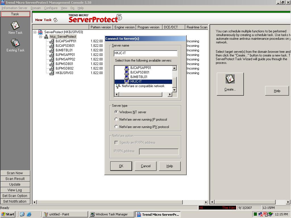Switch to the Pattern version column header
The image size is (291, 218).
click(x=101, y=27)
